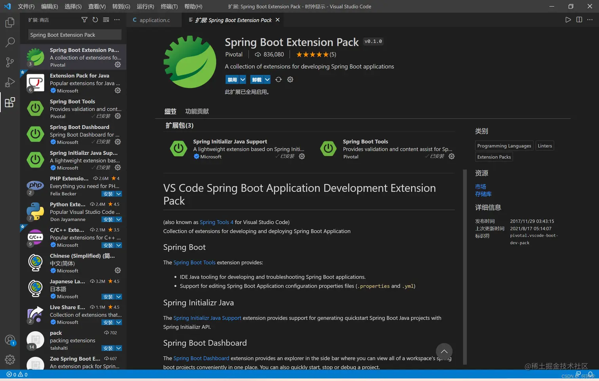Click the Pivotal publisher name in header
The height and width of the screenshot is (381, 599).
(x=234, y=55)
